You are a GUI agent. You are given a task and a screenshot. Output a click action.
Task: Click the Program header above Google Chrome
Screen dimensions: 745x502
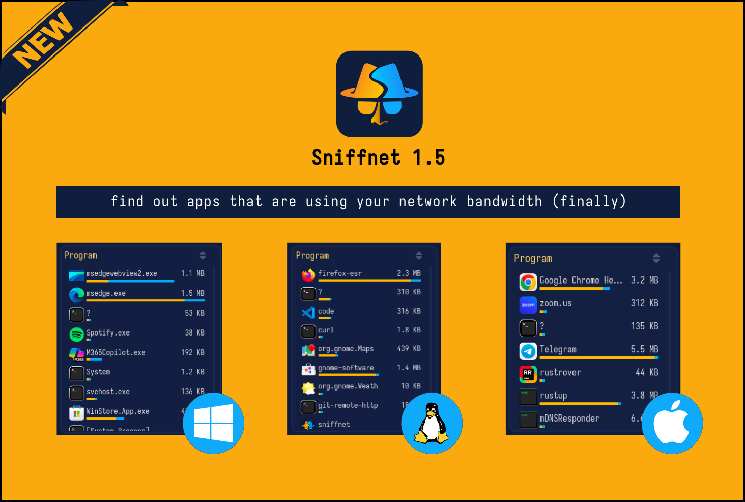click(x=533, y=258)
